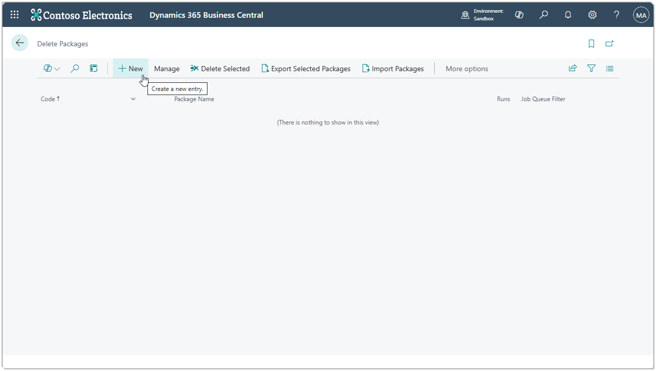The width and height of the screenshot is (656, 371).
Task: Open help using the question mark icon
Action: click(616, 15)
